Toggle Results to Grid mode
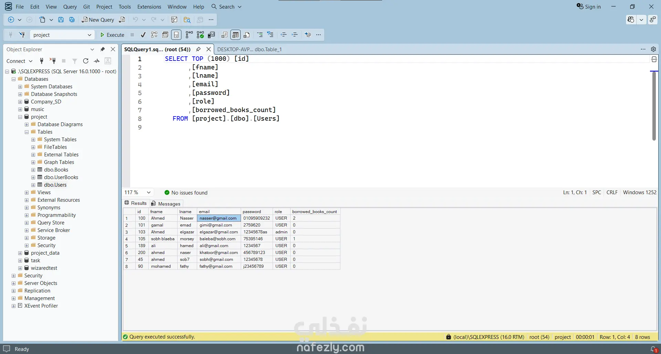The width and height of the screenshot is (661, 354). tap(235, 35)
